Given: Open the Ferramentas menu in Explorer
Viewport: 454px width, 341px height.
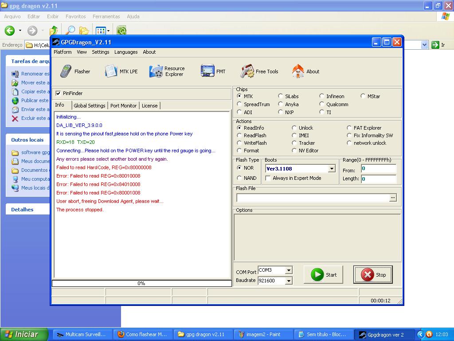Looking at the screenshot, I should 106,16.
